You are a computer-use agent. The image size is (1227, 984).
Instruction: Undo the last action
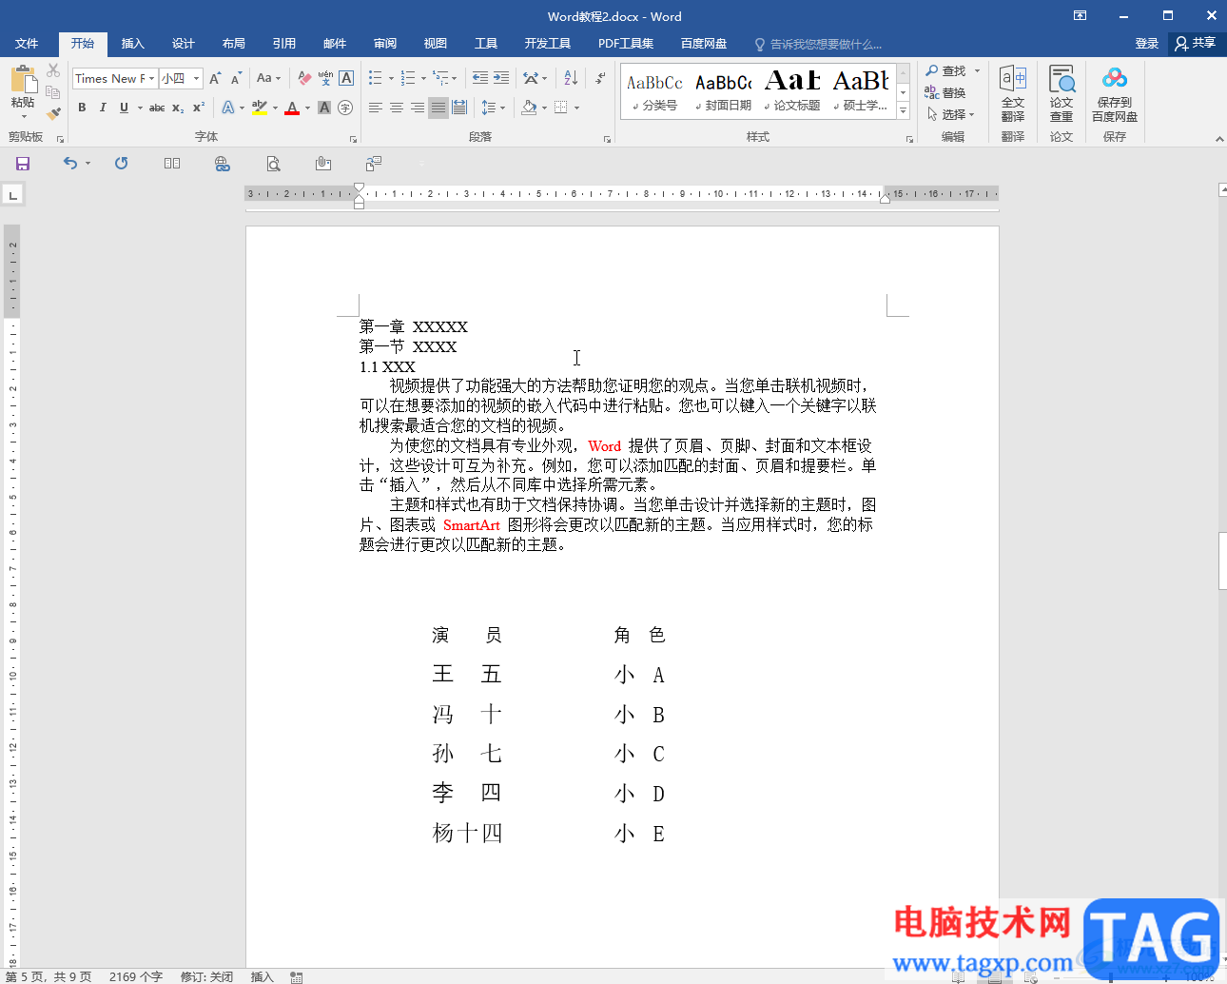point(70,164)
